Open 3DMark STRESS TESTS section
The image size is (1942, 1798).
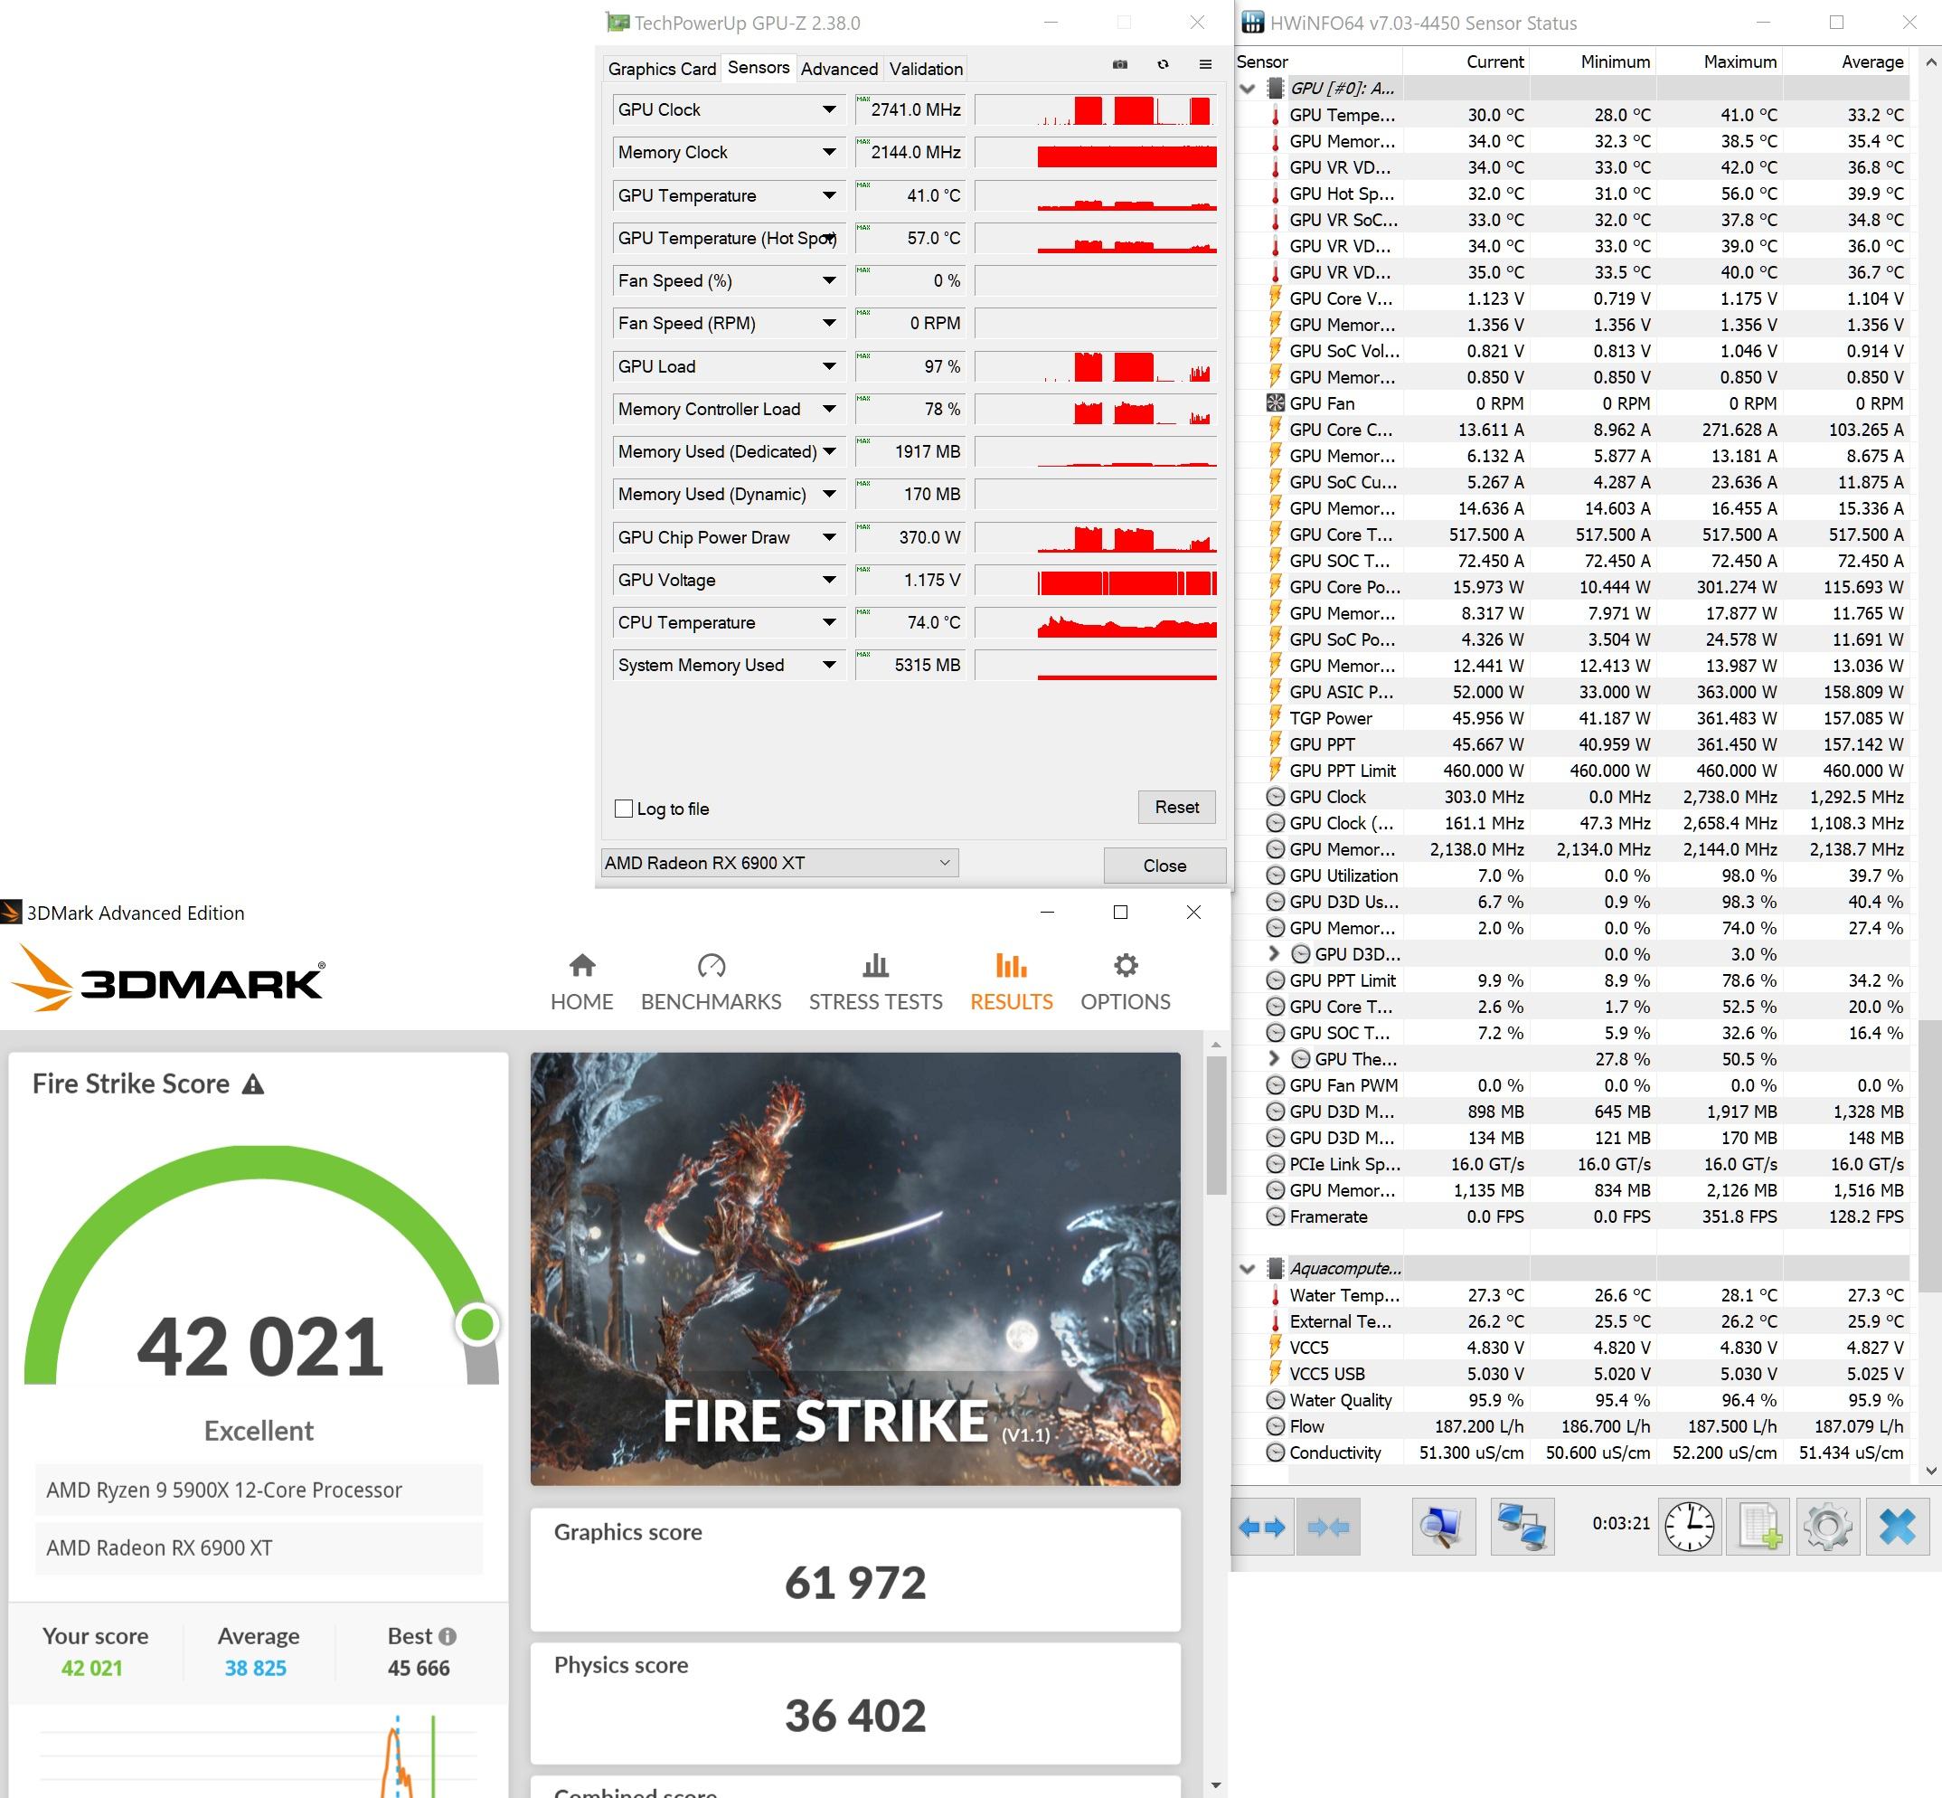[x=875, y=981]
